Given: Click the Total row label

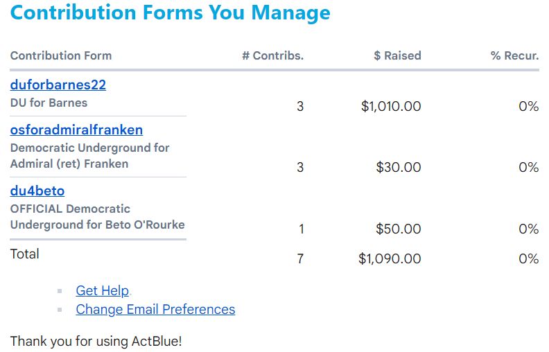Looking at the screenshot, I should tap(24, 254).
